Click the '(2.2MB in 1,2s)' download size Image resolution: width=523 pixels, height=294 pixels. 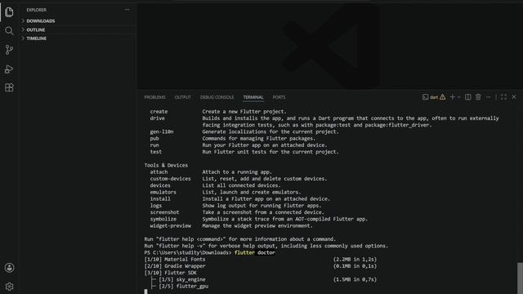click(x=355, y=260)
